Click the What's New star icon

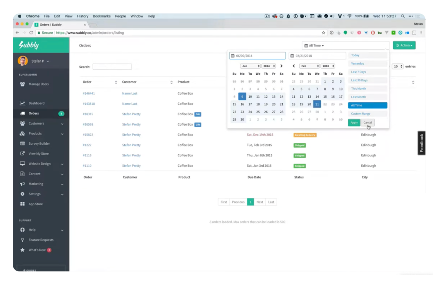(23, 250)
